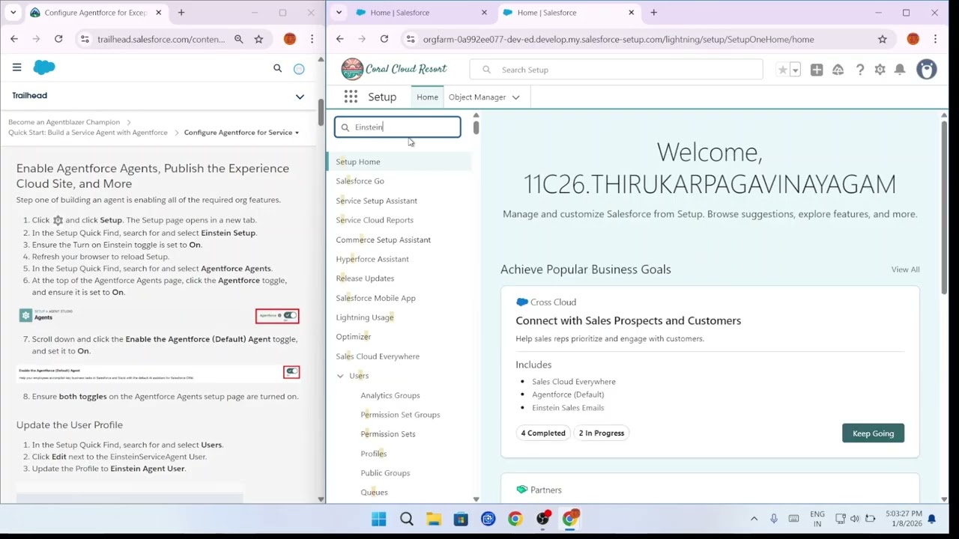Select the Configure Agentforce browser tab
The image size is (959, 539).
click(x=96, y=13)
